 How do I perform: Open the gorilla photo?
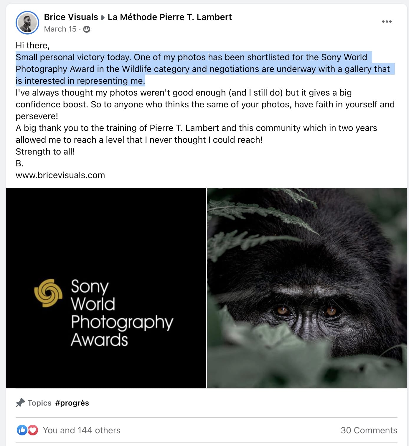[307, 288]
